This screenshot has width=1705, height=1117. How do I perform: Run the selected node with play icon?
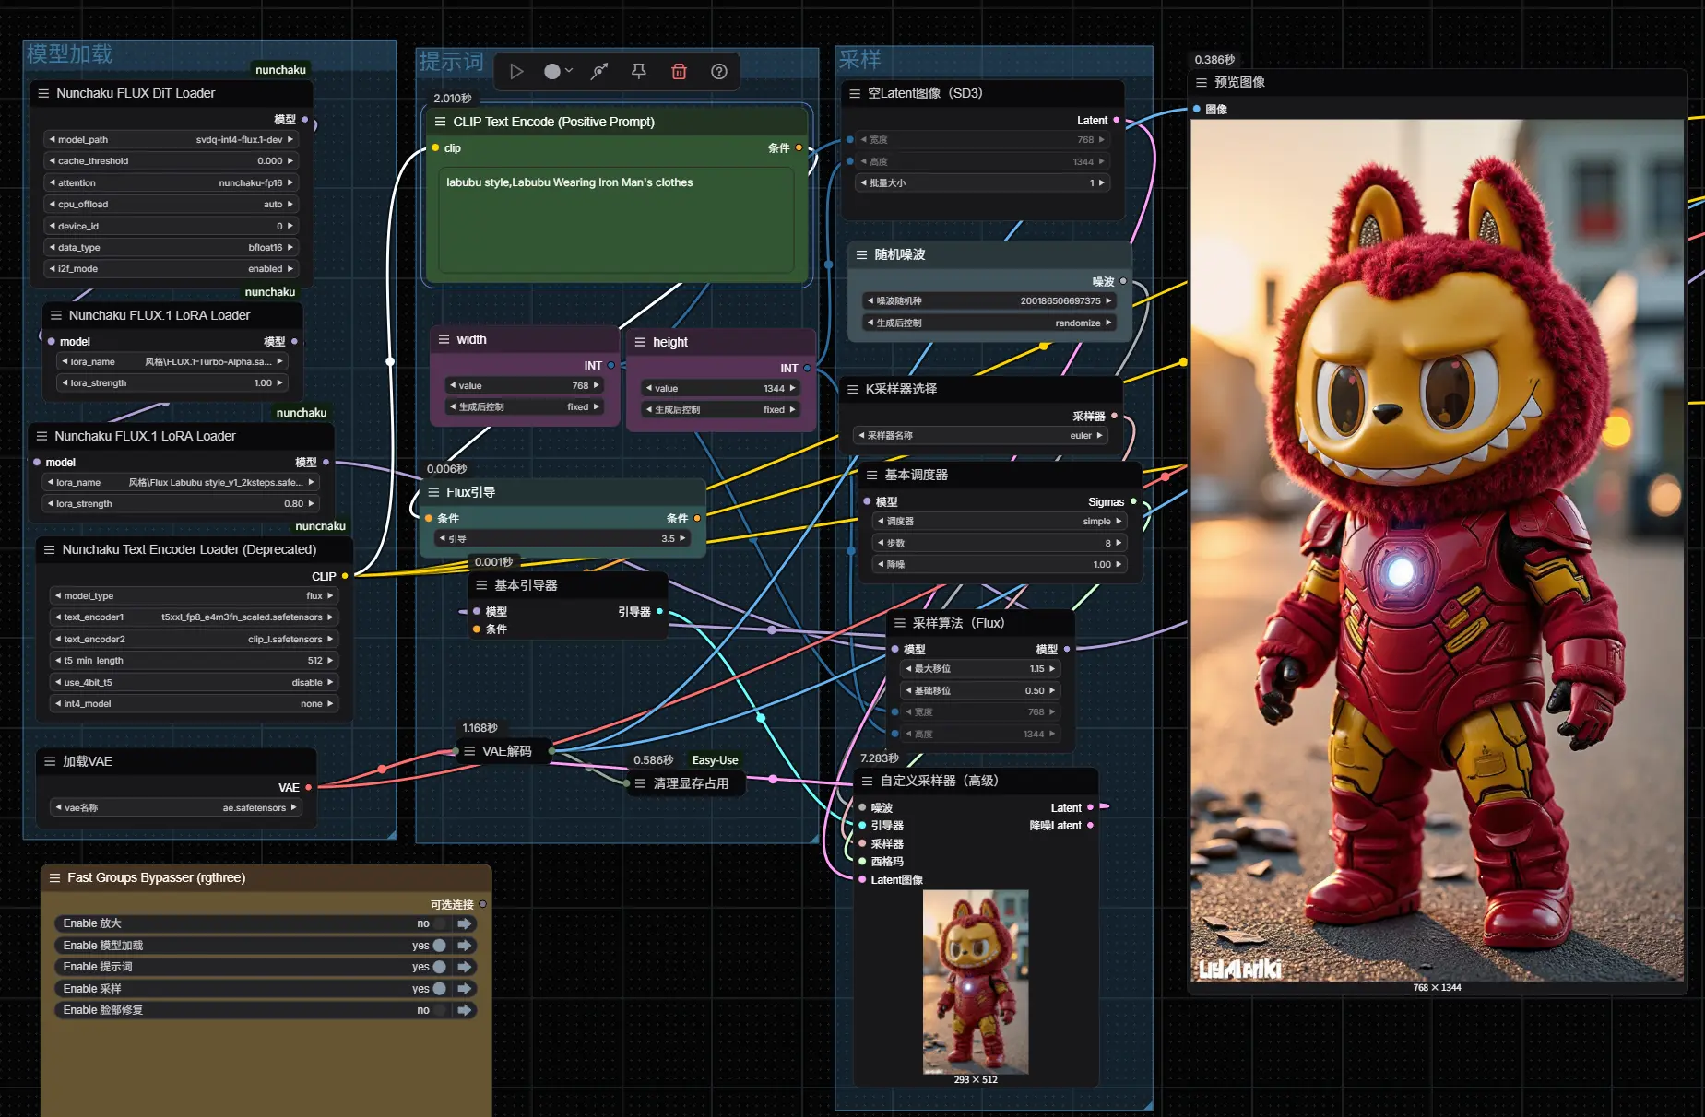tap(516, 72)
